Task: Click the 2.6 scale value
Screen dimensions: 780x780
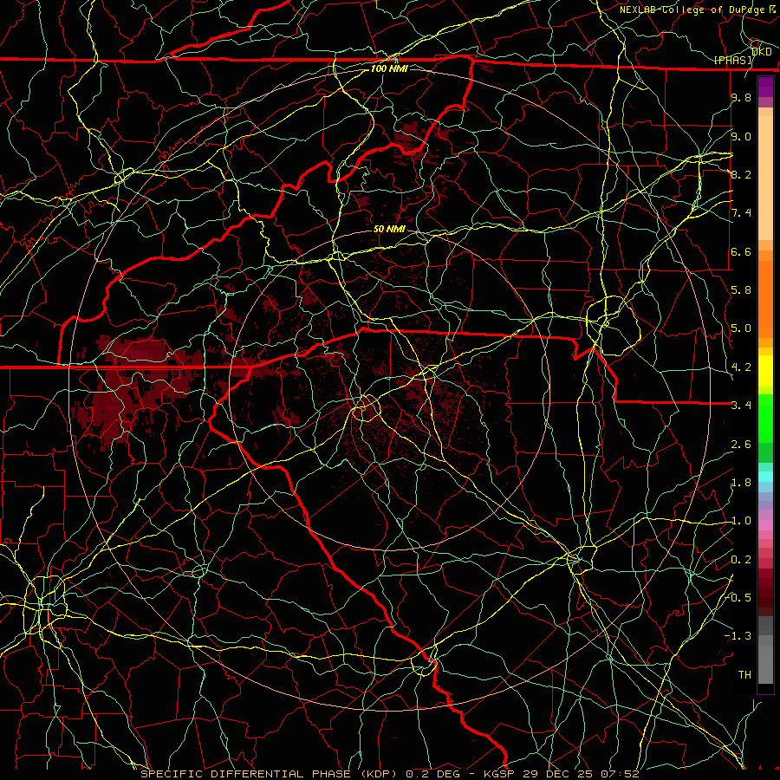Action: pos(741,445)
